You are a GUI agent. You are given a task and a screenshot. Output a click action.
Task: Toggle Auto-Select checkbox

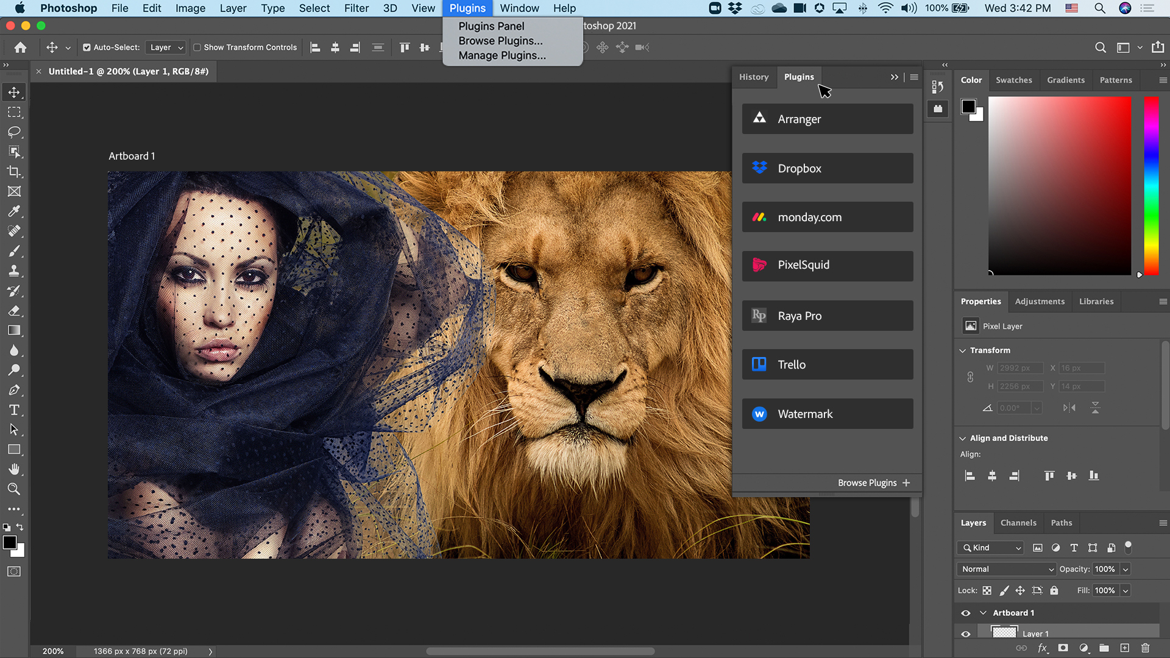coord(87,46)
